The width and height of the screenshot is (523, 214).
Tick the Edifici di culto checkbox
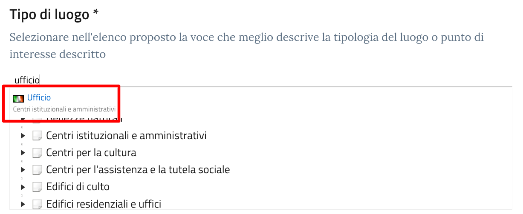[38, 187]
